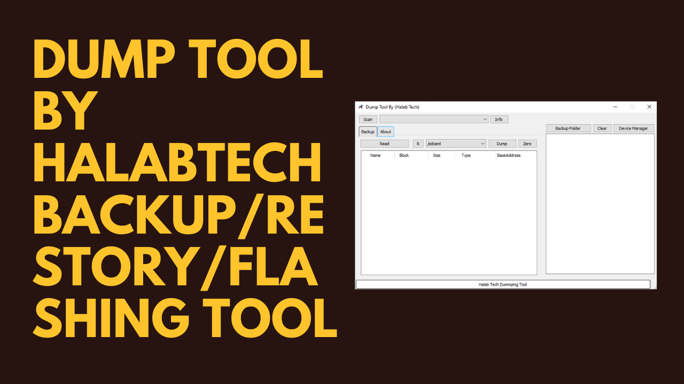Open the Backup Folder
The width and height of the screenshot is (684, 384).
[568, 129]
